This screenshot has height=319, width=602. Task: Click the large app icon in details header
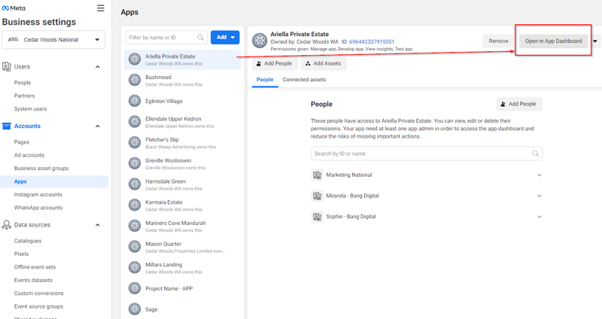(x=260, y=41)
